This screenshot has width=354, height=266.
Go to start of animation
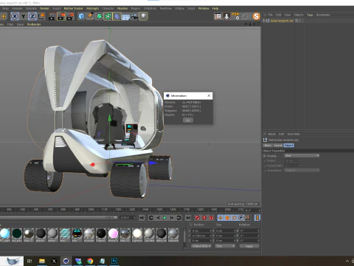tap(142, 218)
